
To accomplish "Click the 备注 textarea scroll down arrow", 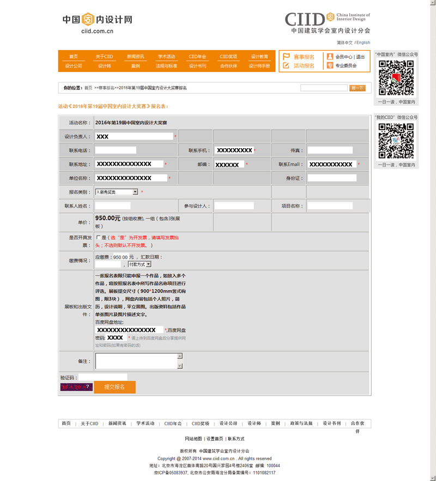I will pyautogui.click(x=179, y=366).
